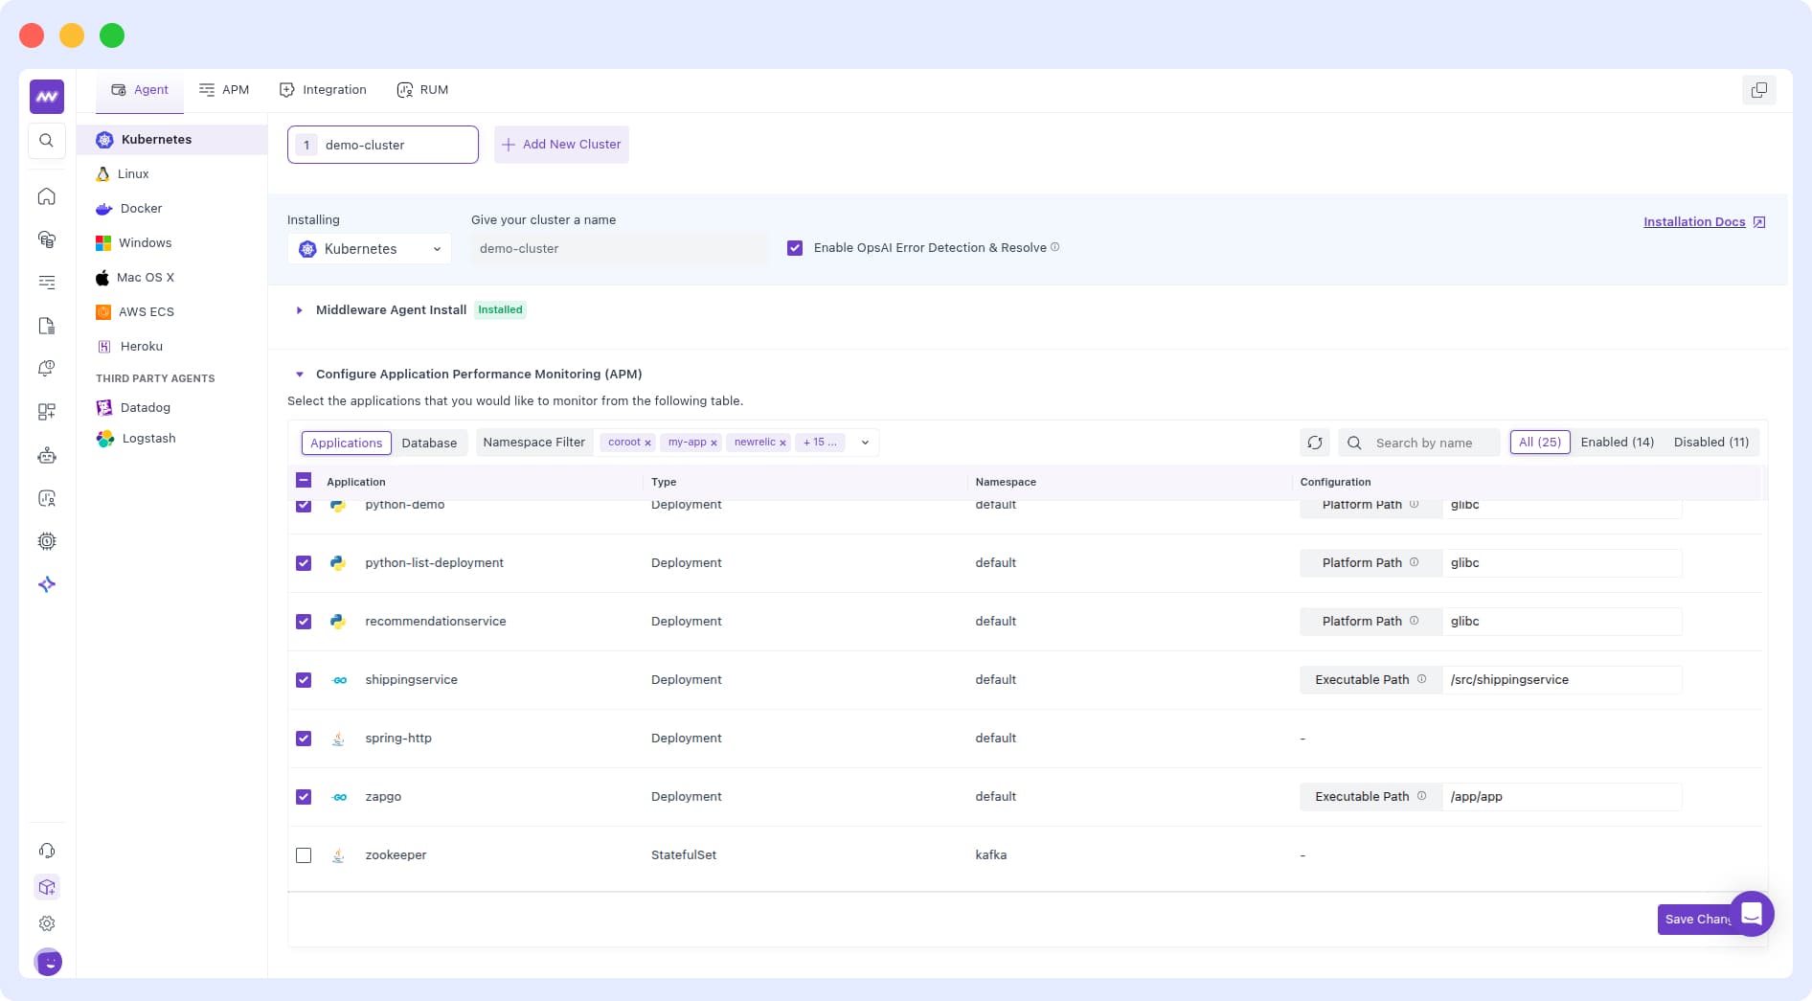Select Docker from the agent list
The height and width of the screenshot is (1001, 1812).
click(142, 208)
